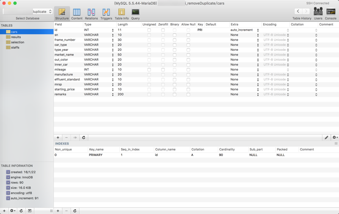Sort by the Field column header
The height and width of the screenshot is (214, 339).
pos(68,25)
